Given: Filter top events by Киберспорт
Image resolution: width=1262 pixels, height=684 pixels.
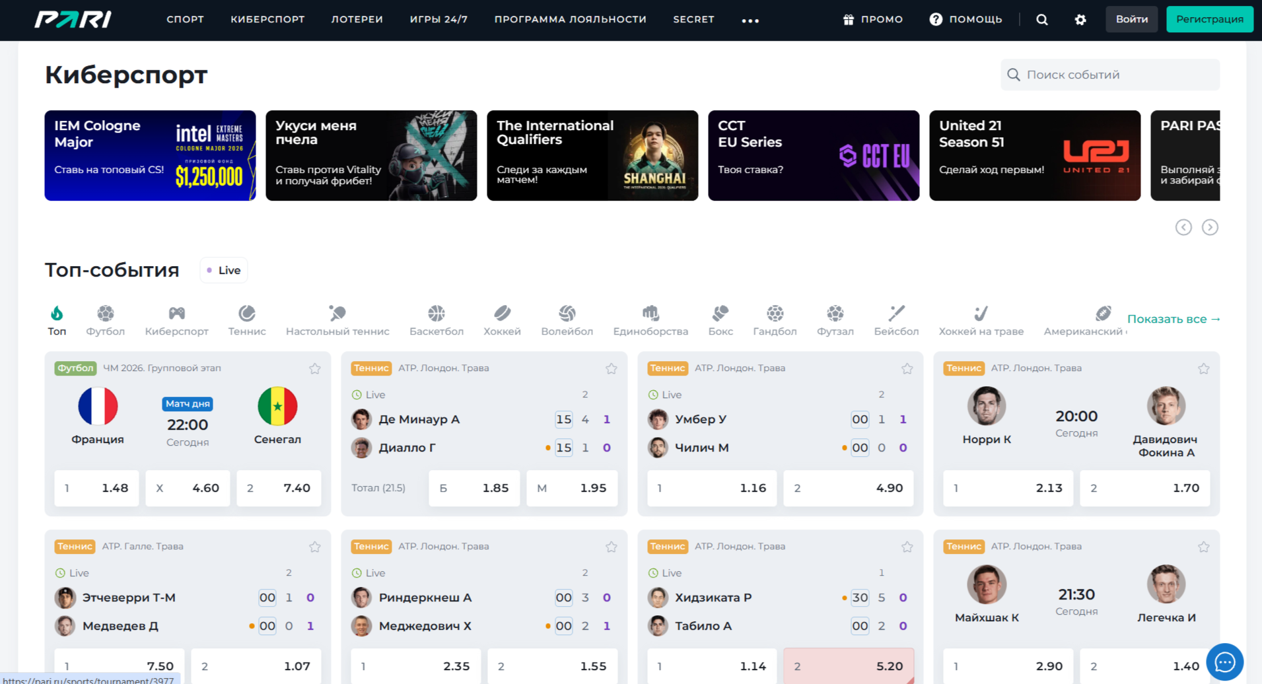Looking at the screenshot, I should click(x=176, y=320).
